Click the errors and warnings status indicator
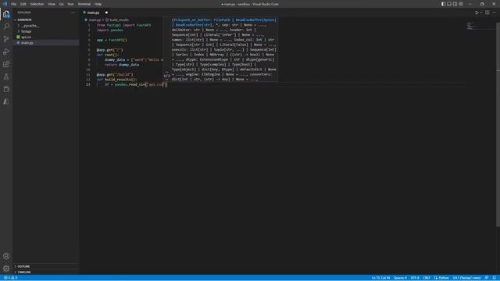 coord(10,278)
